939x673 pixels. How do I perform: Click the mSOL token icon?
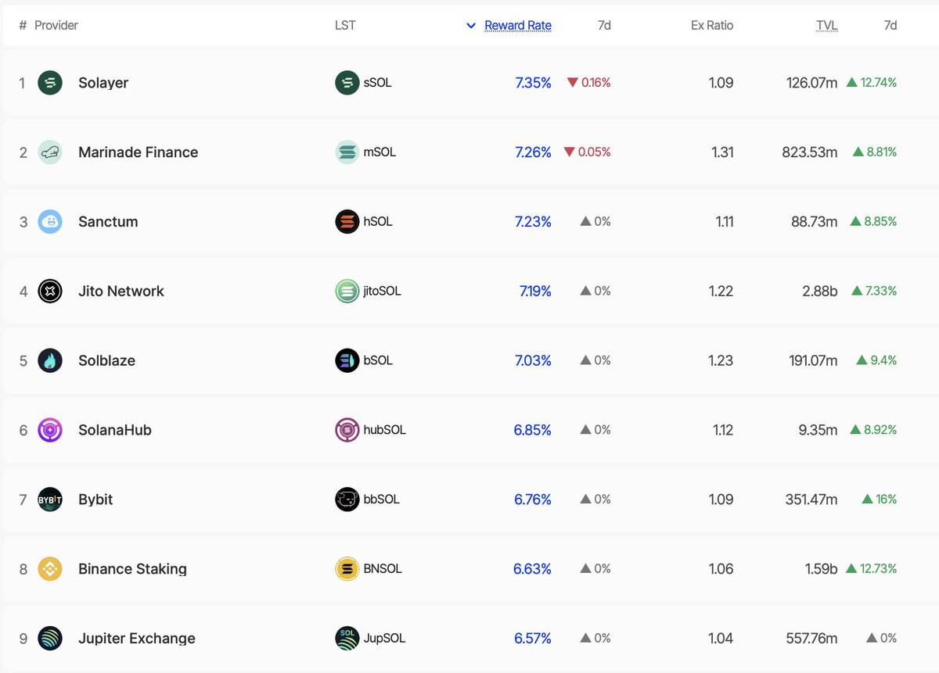[347, 152]
